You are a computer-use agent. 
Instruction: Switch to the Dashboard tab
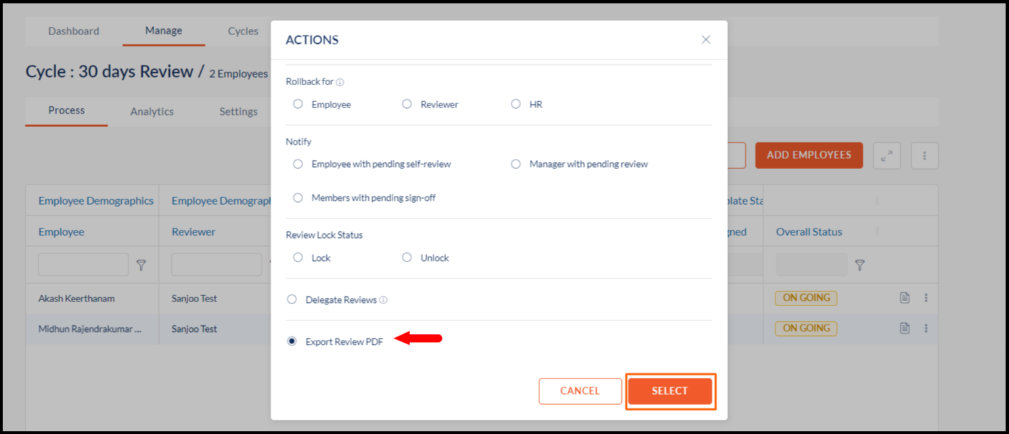click(74, 31)
